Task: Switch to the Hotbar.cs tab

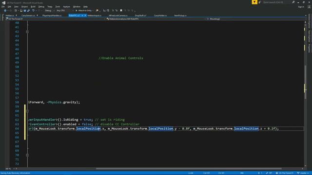Action: pyautogui.click(x=10, y=15)
